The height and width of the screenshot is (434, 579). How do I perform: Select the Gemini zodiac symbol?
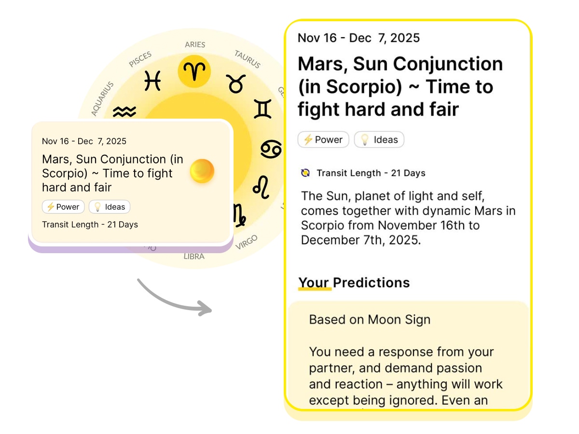(x=262, y=109)
